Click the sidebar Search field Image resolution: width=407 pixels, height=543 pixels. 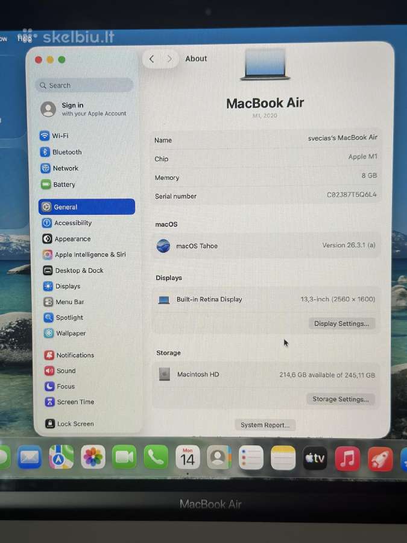84,85
